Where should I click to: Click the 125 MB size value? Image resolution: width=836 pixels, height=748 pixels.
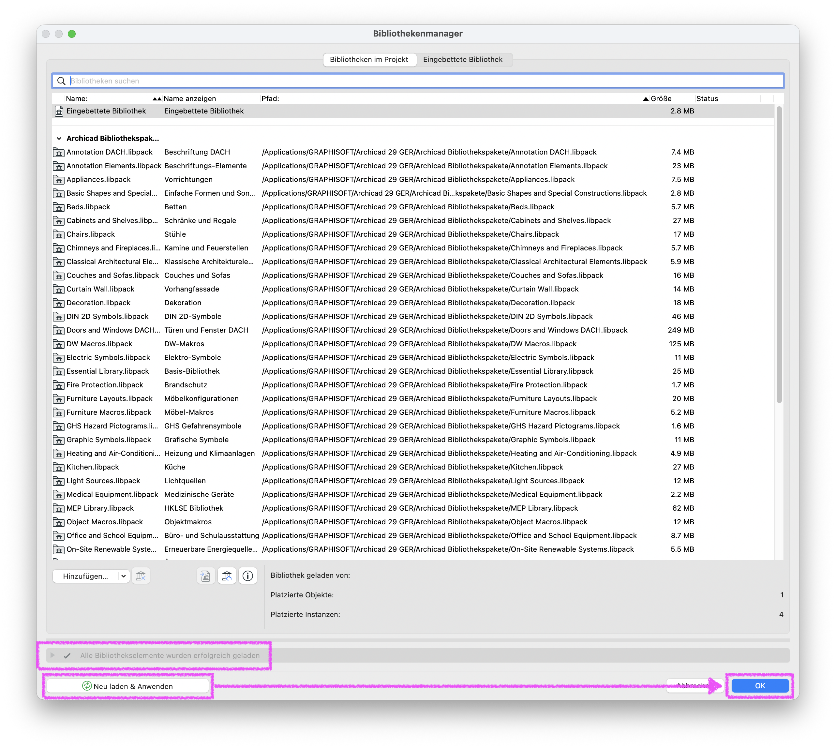point(681,344)
